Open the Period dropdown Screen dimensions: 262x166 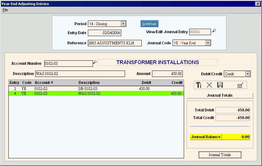[123, 24]
